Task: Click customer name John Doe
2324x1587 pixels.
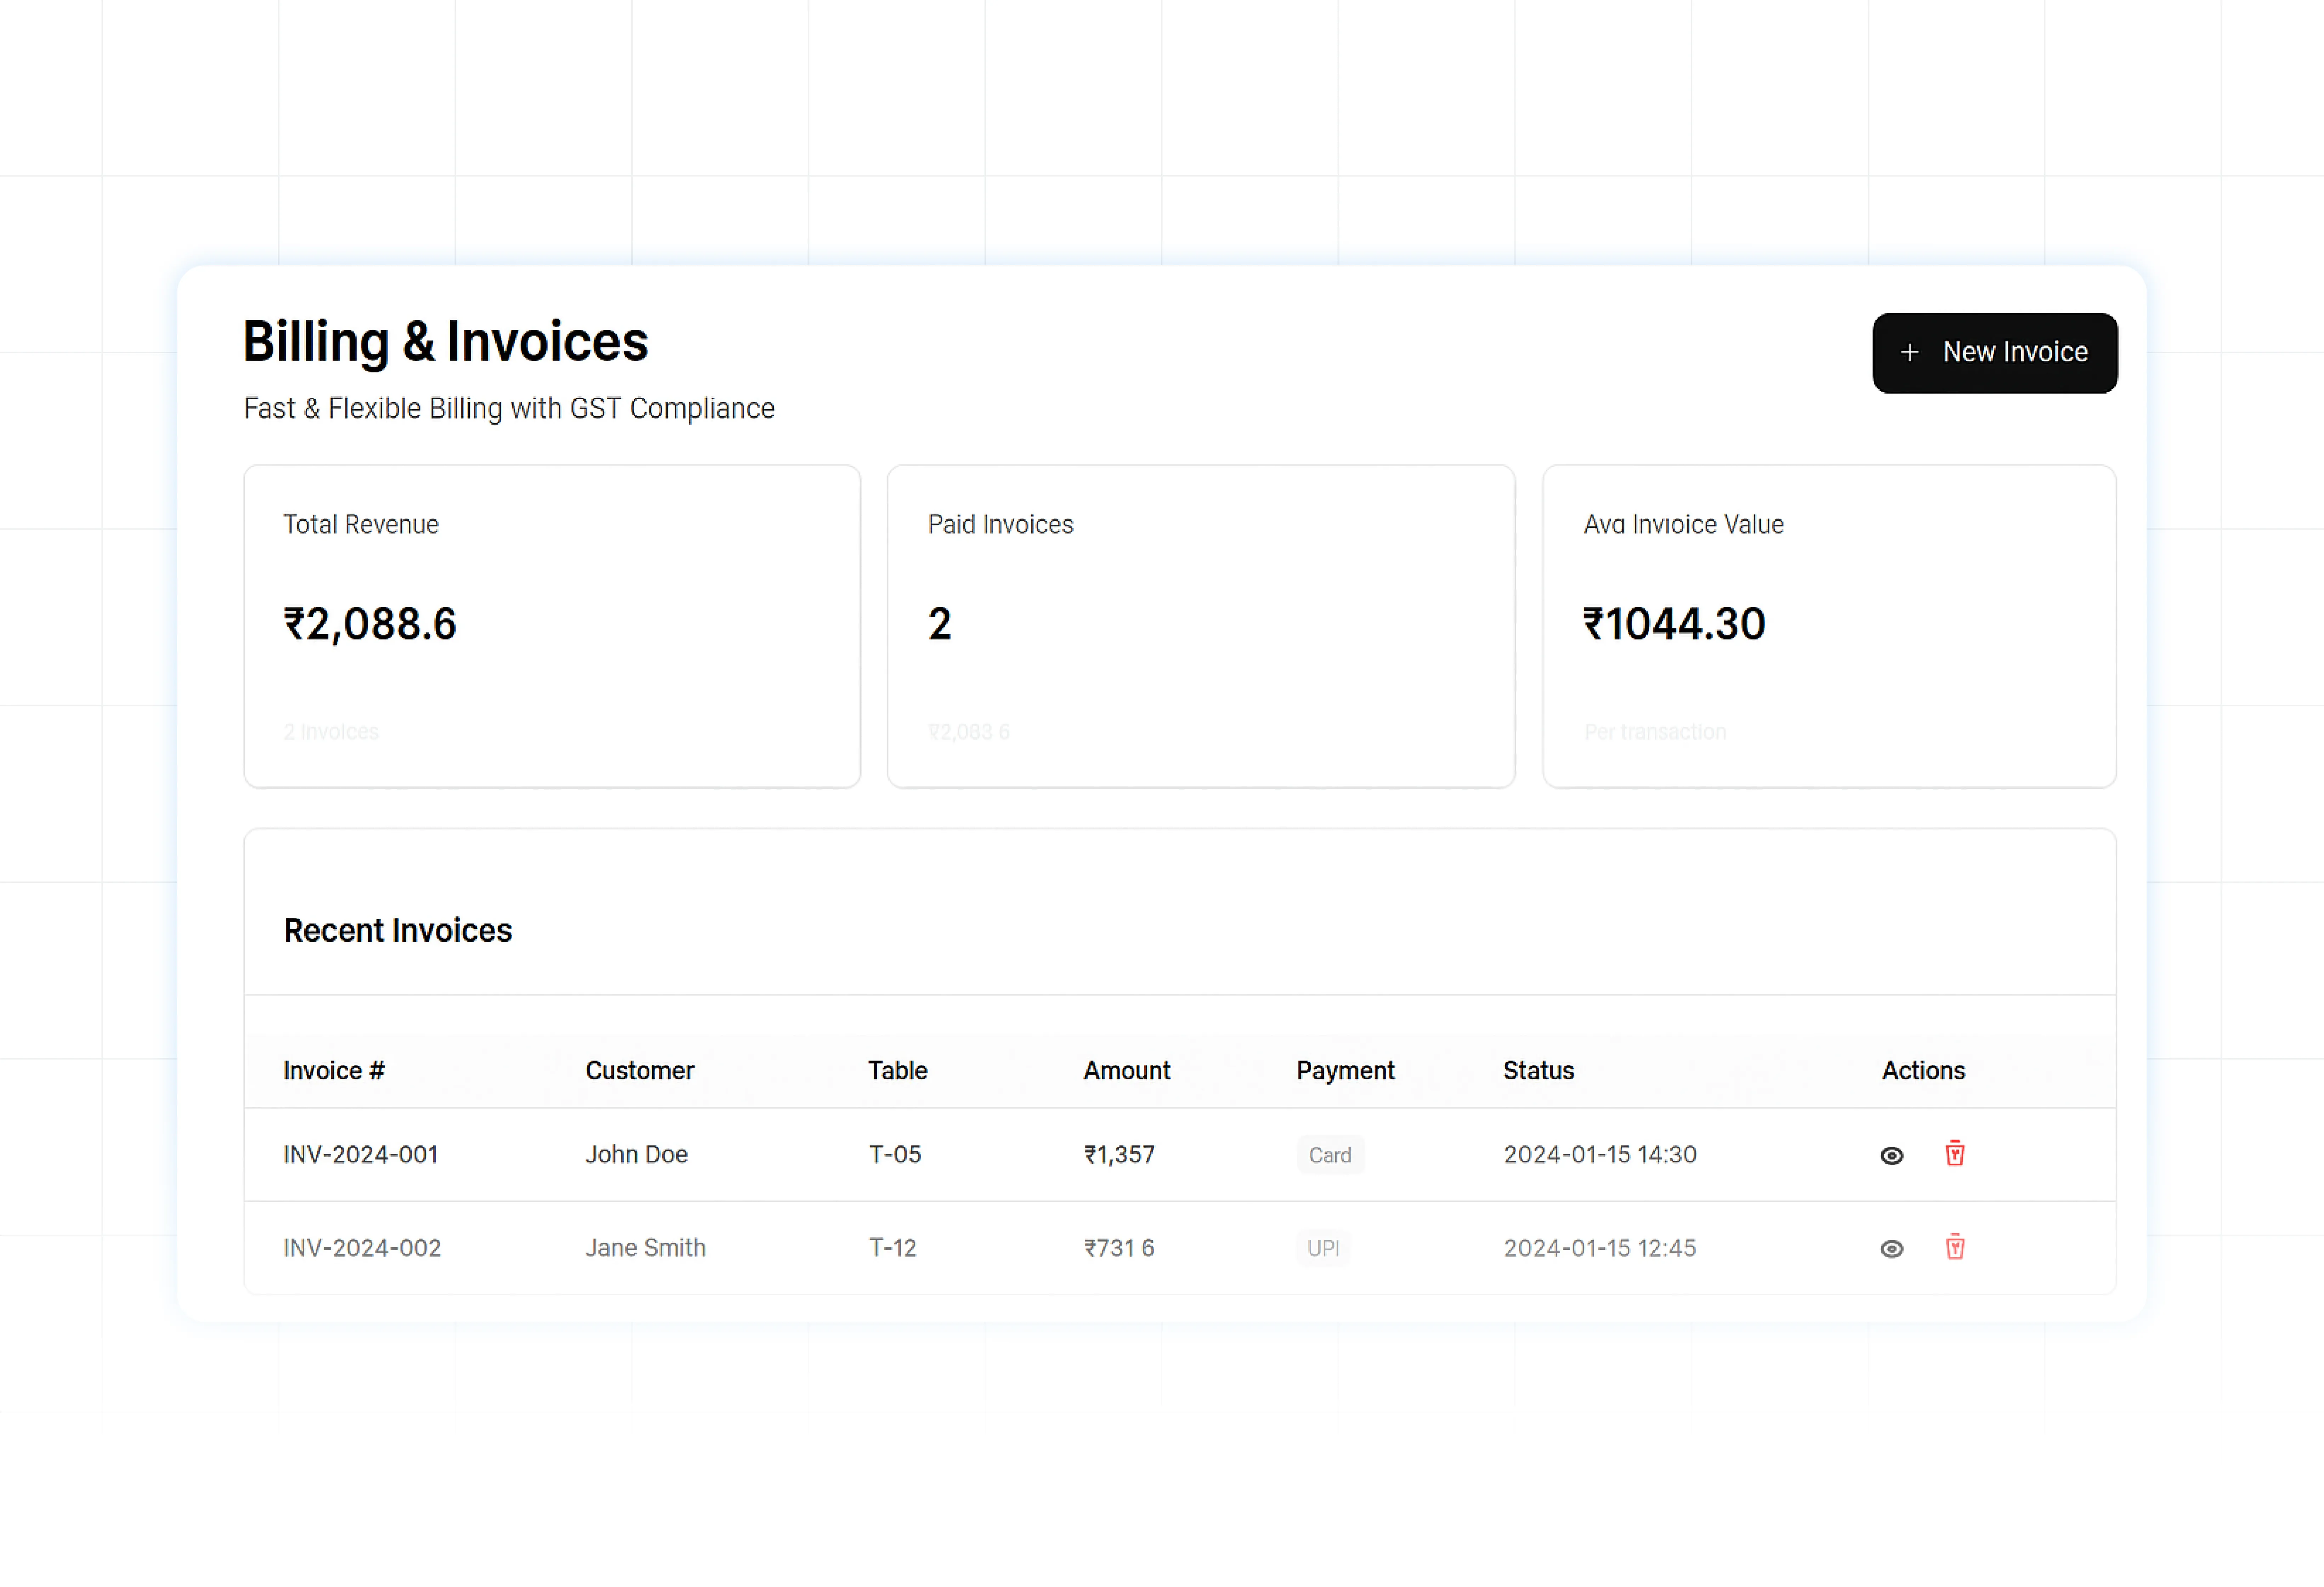Action: coord(636,1155)
